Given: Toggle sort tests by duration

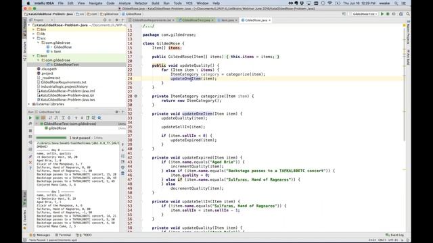Looking at the screenshot, I should 56,118.
